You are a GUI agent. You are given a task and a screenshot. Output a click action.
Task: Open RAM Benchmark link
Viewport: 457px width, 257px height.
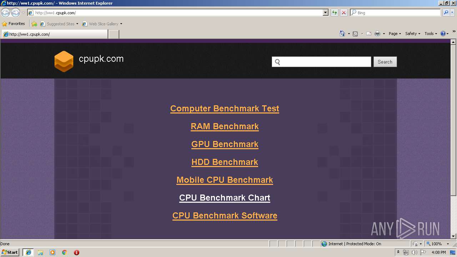(225, 126)
